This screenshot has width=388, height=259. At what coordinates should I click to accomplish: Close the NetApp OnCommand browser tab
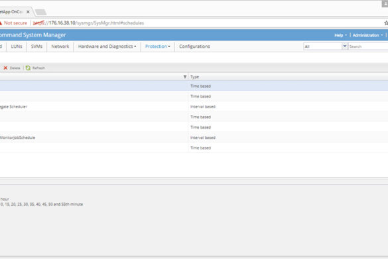28,12
